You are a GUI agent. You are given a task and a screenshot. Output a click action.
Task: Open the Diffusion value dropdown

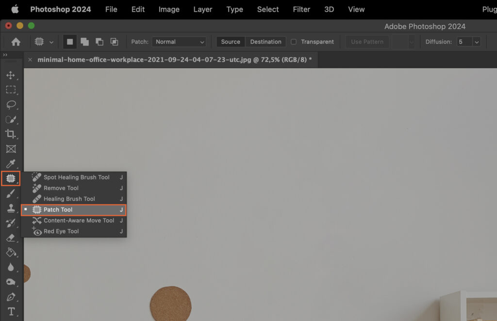coord(476,42)
